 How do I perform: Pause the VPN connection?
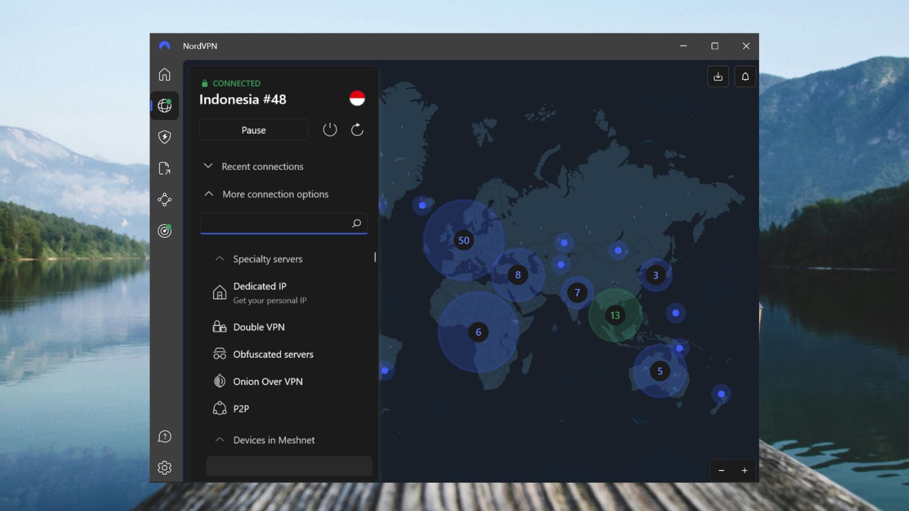(x=253, y=129)
